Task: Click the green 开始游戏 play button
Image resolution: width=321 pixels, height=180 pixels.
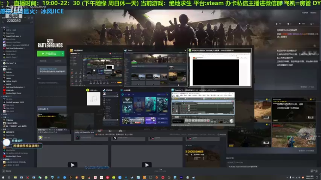Action: (49, 54)
